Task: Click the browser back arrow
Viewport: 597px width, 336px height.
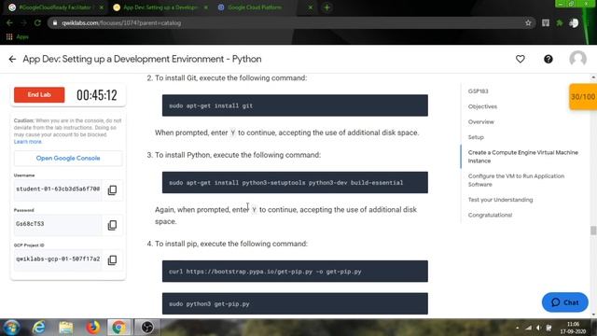Action: (9, 22)
